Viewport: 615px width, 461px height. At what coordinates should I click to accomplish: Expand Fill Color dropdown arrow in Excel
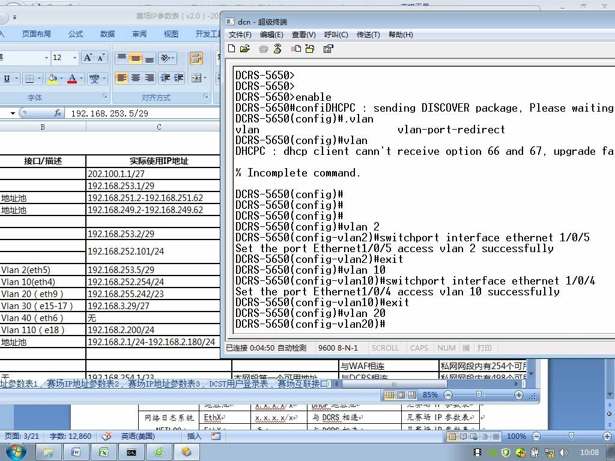[62, 79]
